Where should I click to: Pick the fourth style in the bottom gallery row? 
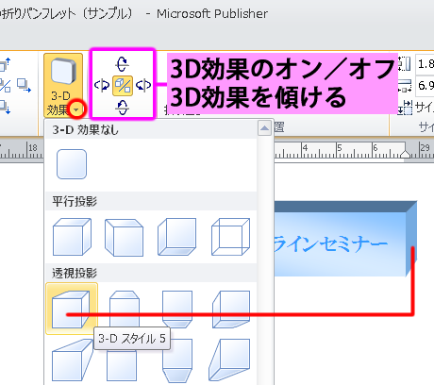[229, 360]
